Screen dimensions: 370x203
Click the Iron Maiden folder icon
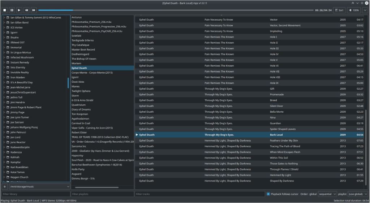click(x=8, y=77)
